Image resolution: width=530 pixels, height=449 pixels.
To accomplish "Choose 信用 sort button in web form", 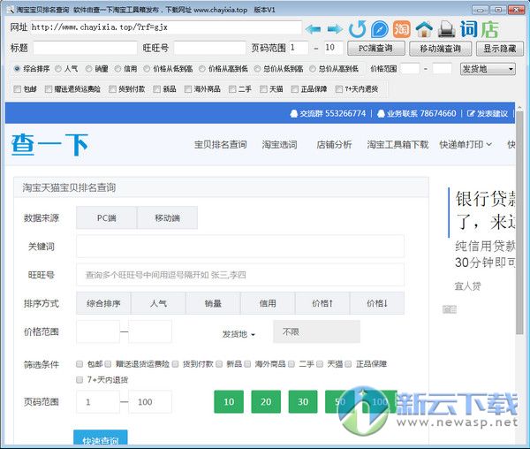I will [268, 303].
